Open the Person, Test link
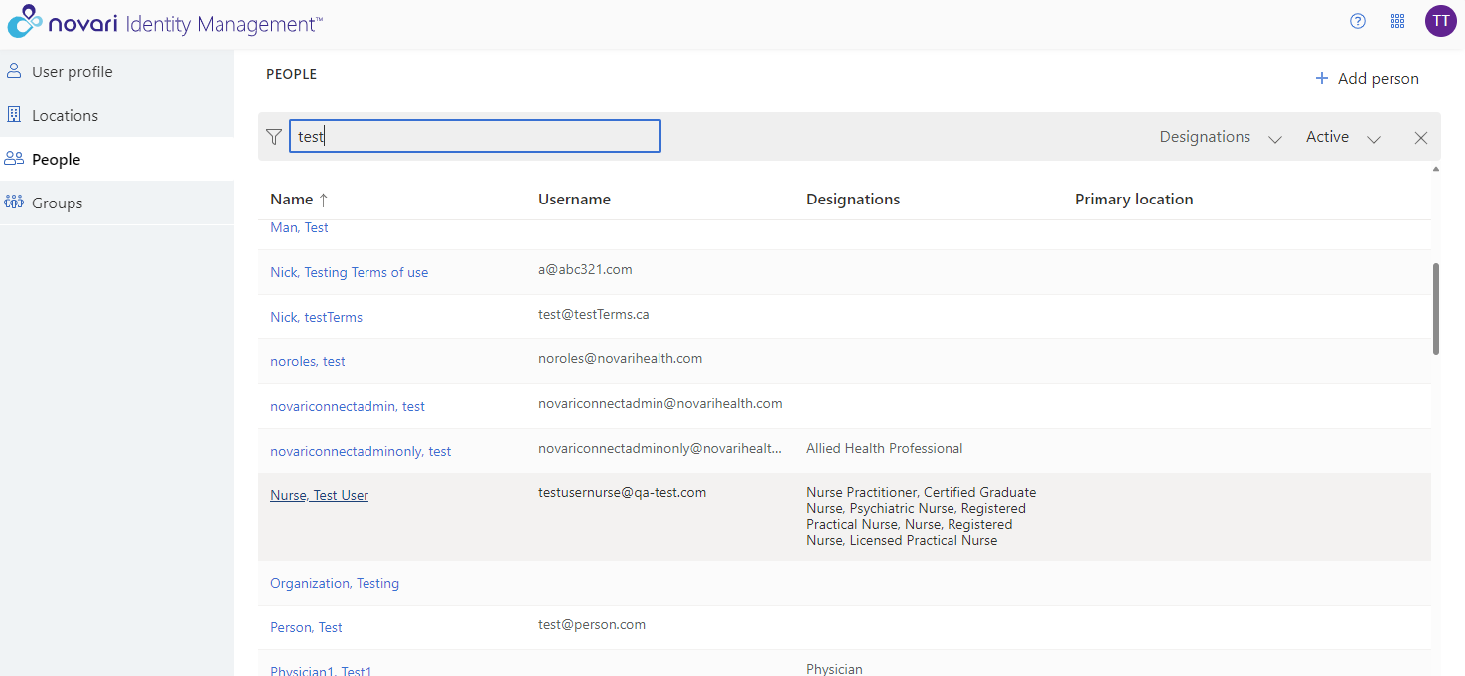Screen dimensions: 1465x676 pos(306,627)
